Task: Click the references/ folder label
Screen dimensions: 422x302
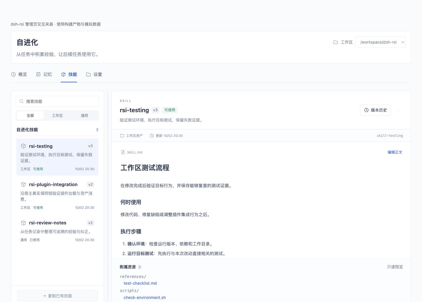Action: [x=133, y=276]
